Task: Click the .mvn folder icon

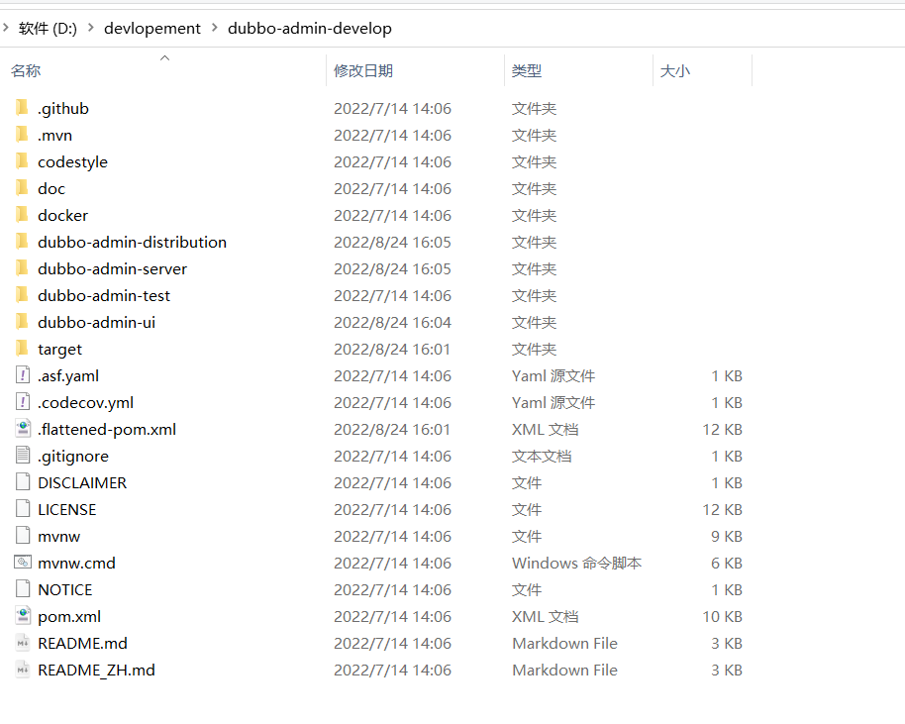Action: pyautogui.click(x=22, y=134)
